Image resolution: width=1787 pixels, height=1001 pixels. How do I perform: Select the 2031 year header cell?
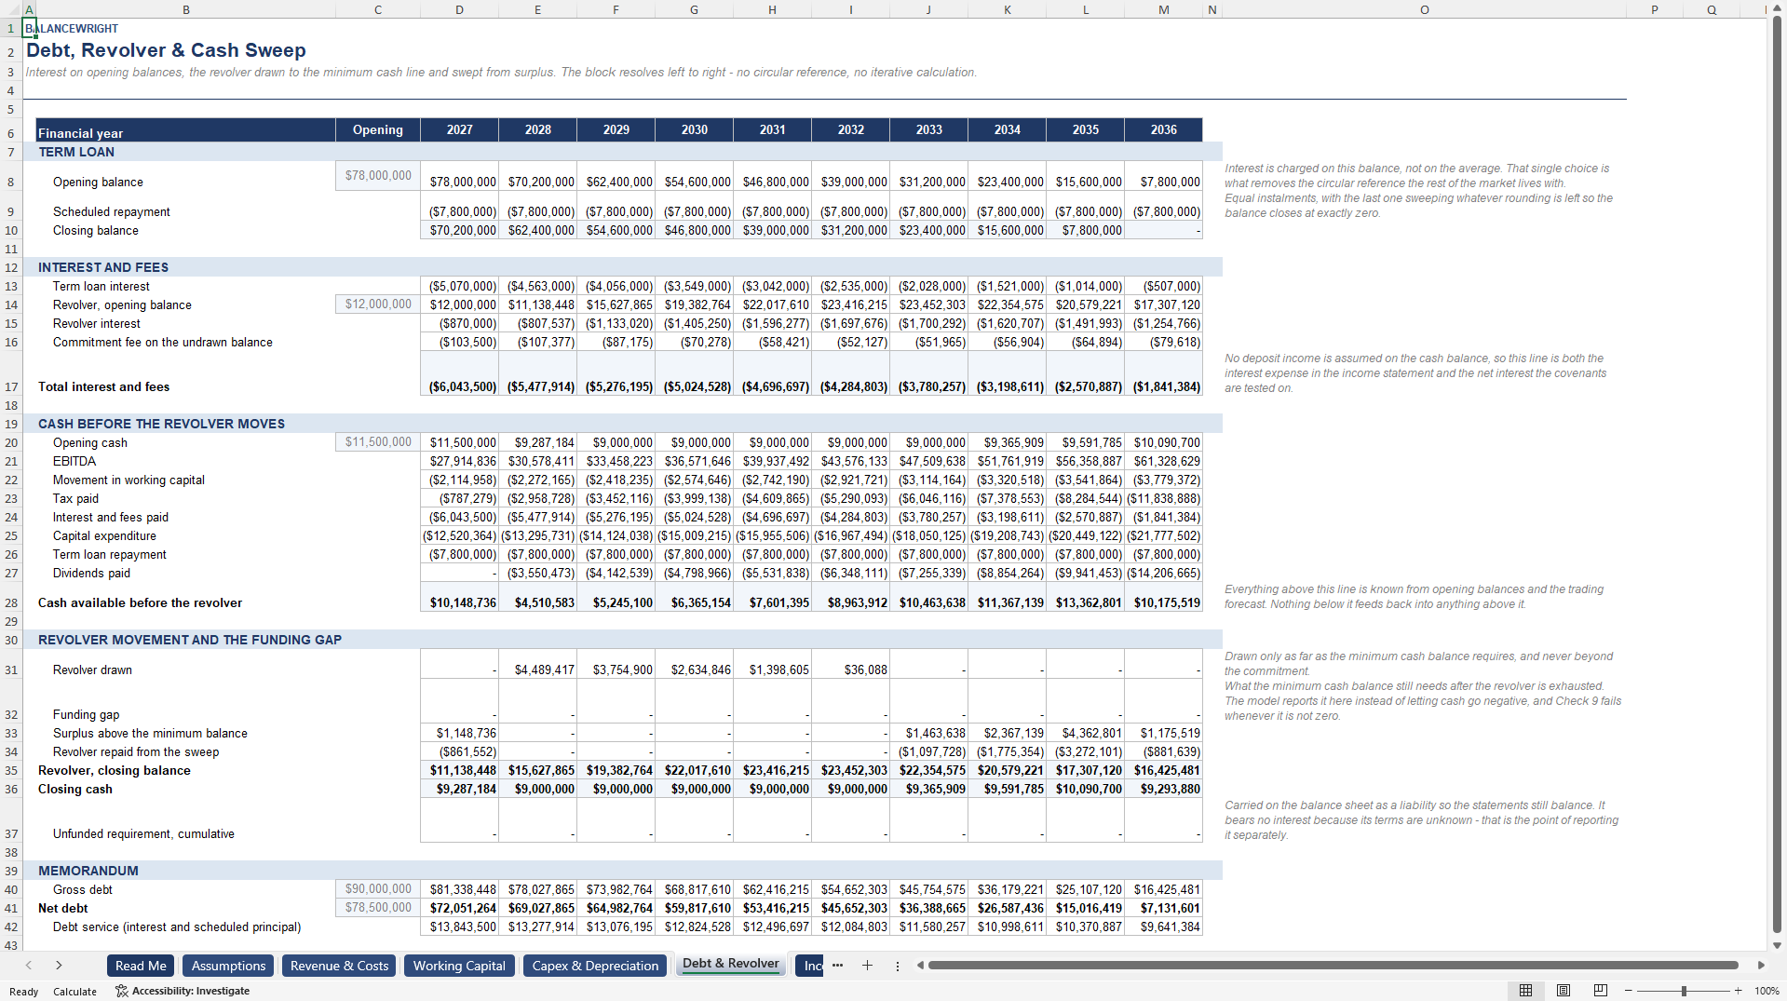(x=772, y=129)
